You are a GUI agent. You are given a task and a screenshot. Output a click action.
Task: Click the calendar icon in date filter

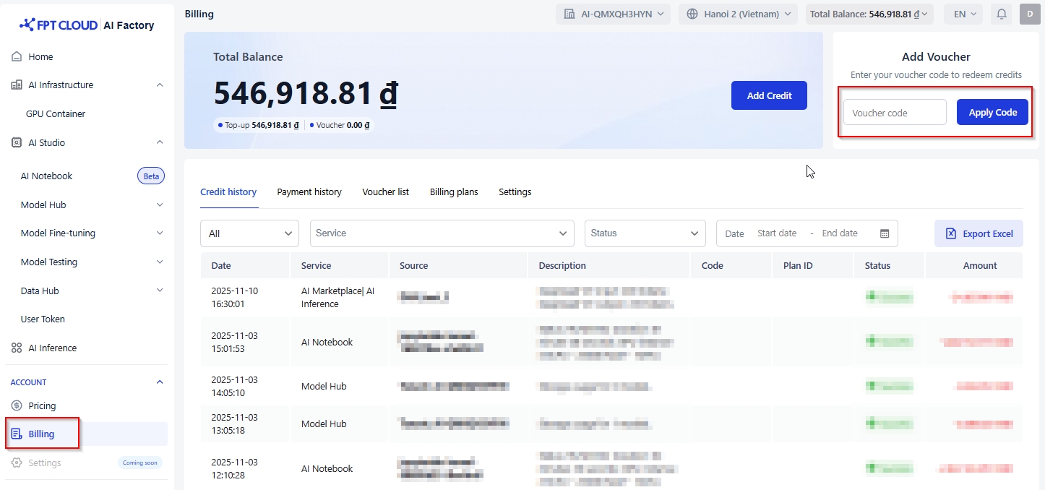885,233
